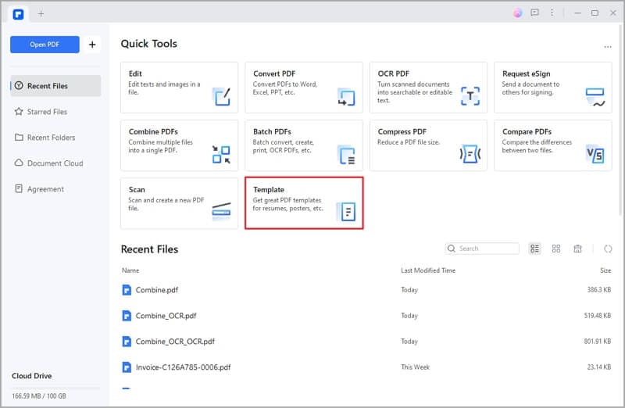Click the plus button beside Open PDF
The height and width of the screenshot is (408, 625).
92,45
